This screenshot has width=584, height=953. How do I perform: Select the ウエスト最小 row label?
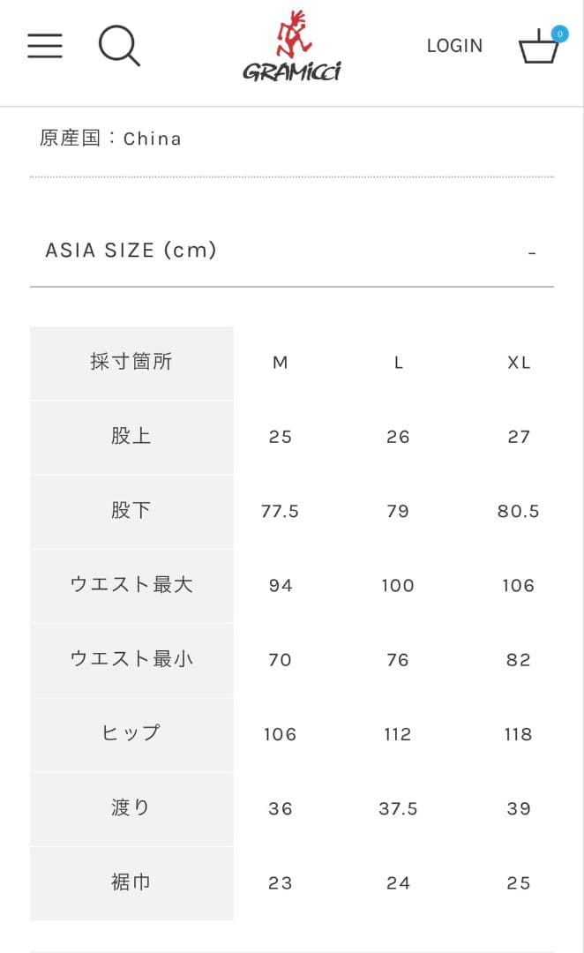pos(131,659)
